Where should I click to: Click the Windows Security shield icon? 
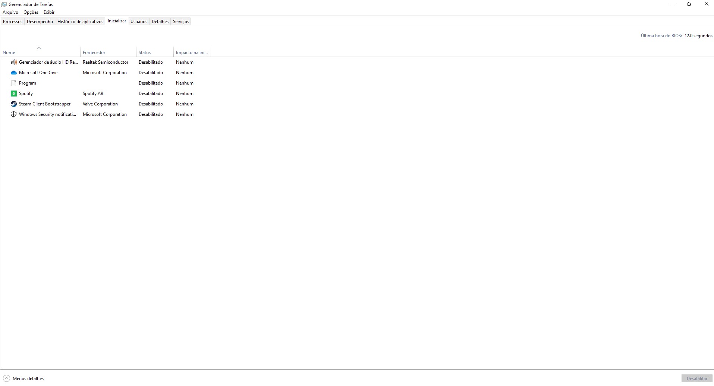coord(14,114)
